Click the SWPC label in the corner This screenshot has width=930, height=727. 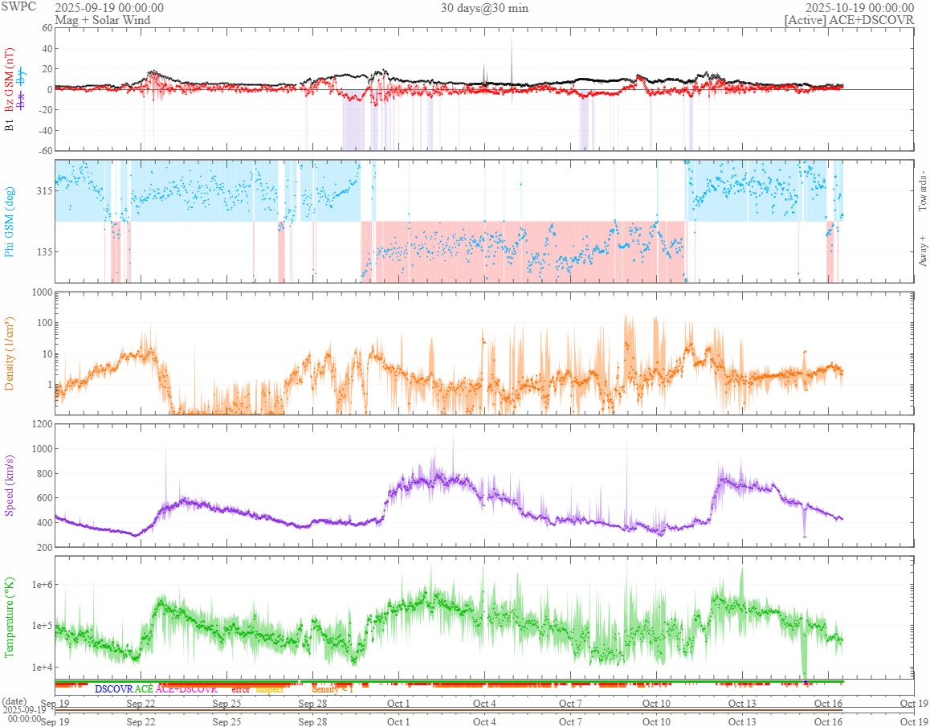(x=19, y=6)
